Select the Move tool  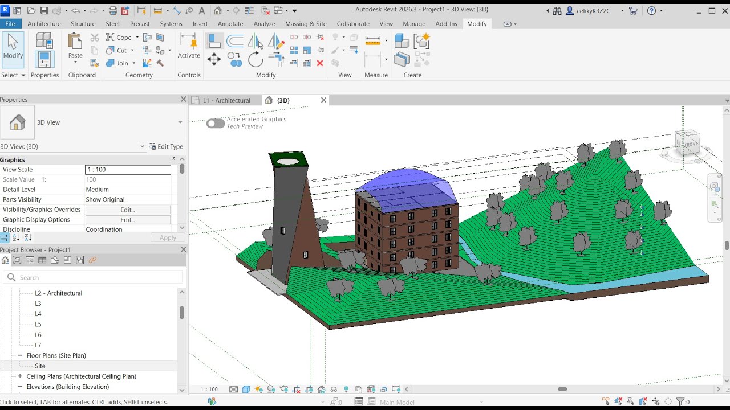[x=214, y=59]
